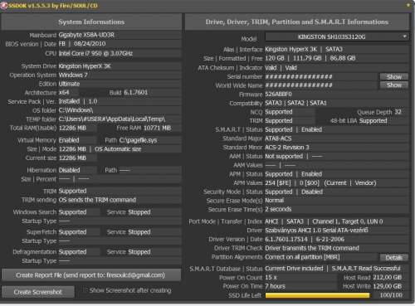Select Operation System value Windows 7

(x=73, y=75)
